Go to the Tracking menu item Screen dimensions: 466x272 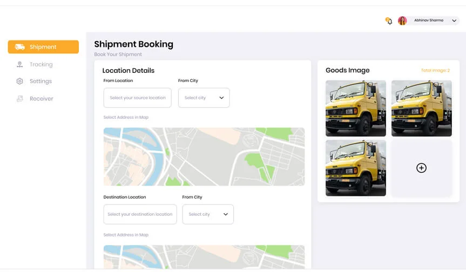click(x=41, y=64)
